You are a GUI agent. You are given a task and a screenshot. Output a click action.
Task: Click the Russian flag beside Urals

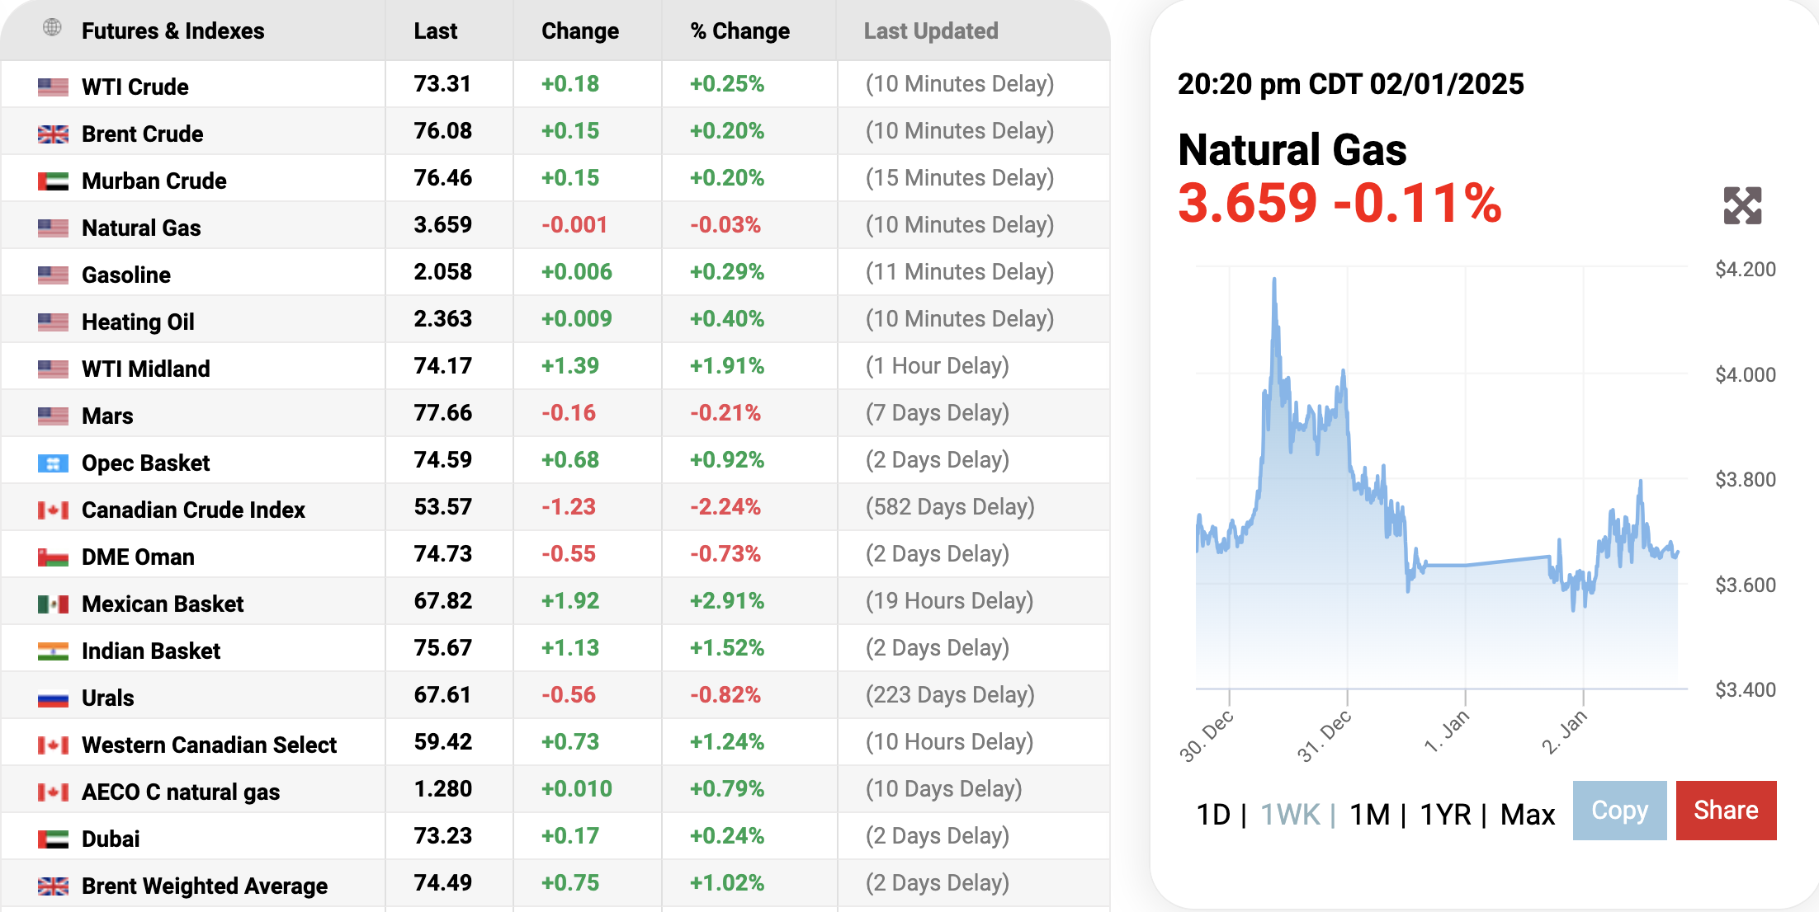tap(53, 698)
